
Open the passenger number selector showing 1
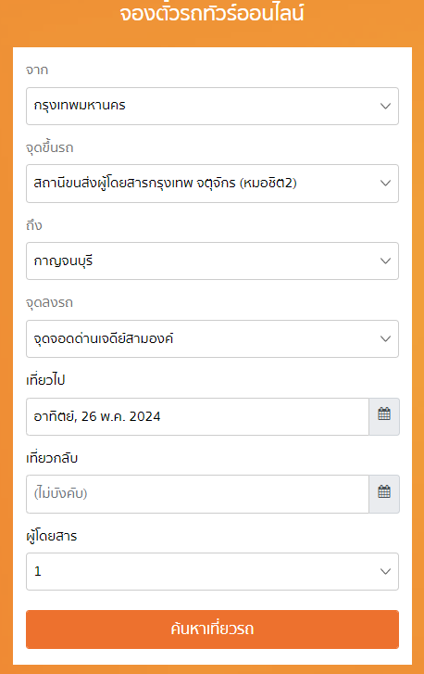[212, 571]
